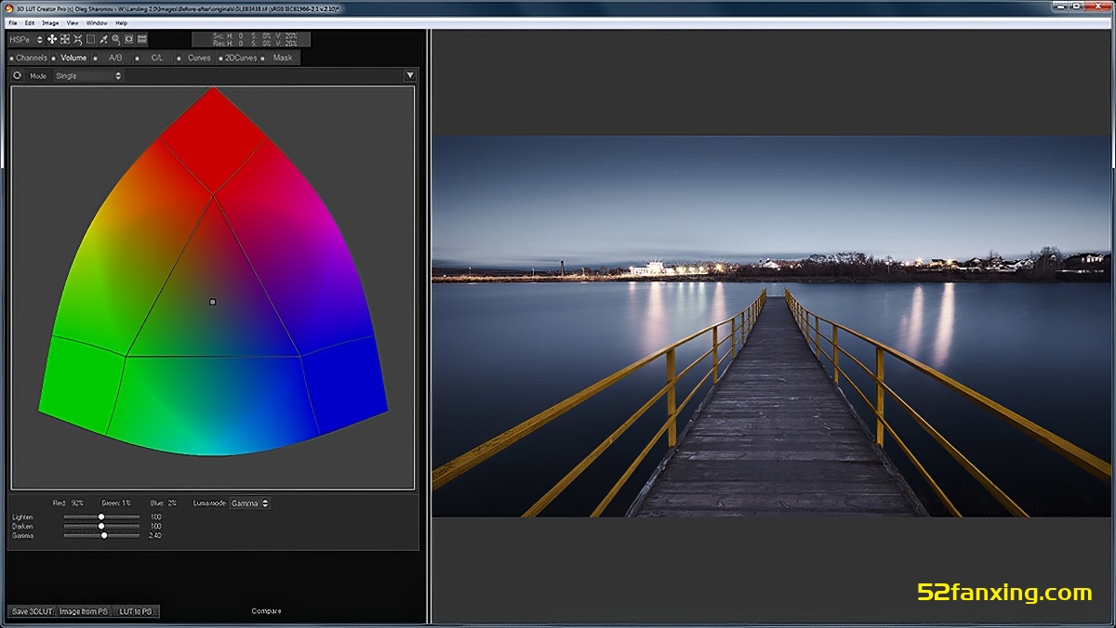Viewport: 1116px width, 628px height.
Task: Click the Save 3DLUT button
Action: (32, 611)
